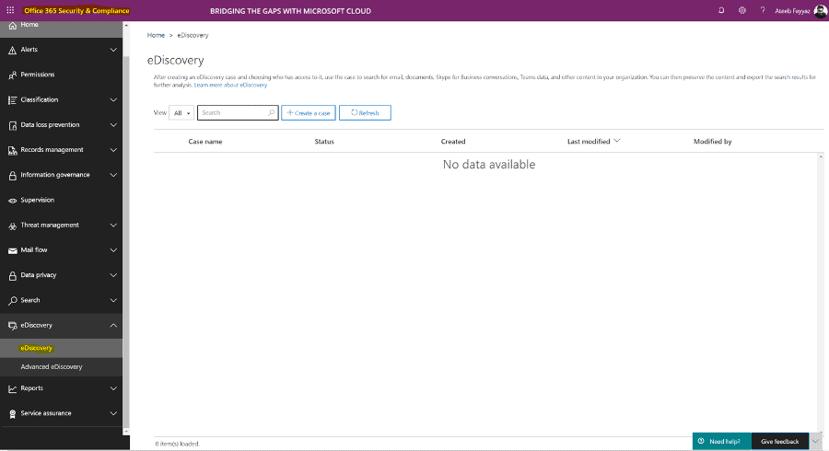Expand Threat management chevron
Image resolution: width=829 pixels, height=451 pixels.
point(113,225)
